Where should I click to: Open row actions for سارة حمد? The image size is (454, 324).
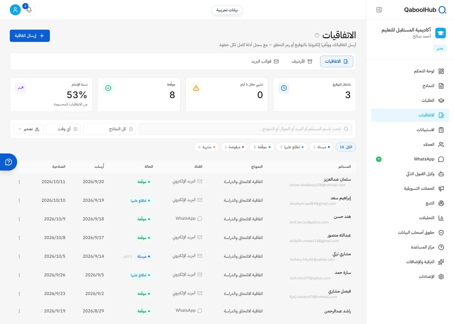click(x=19, y=275)
